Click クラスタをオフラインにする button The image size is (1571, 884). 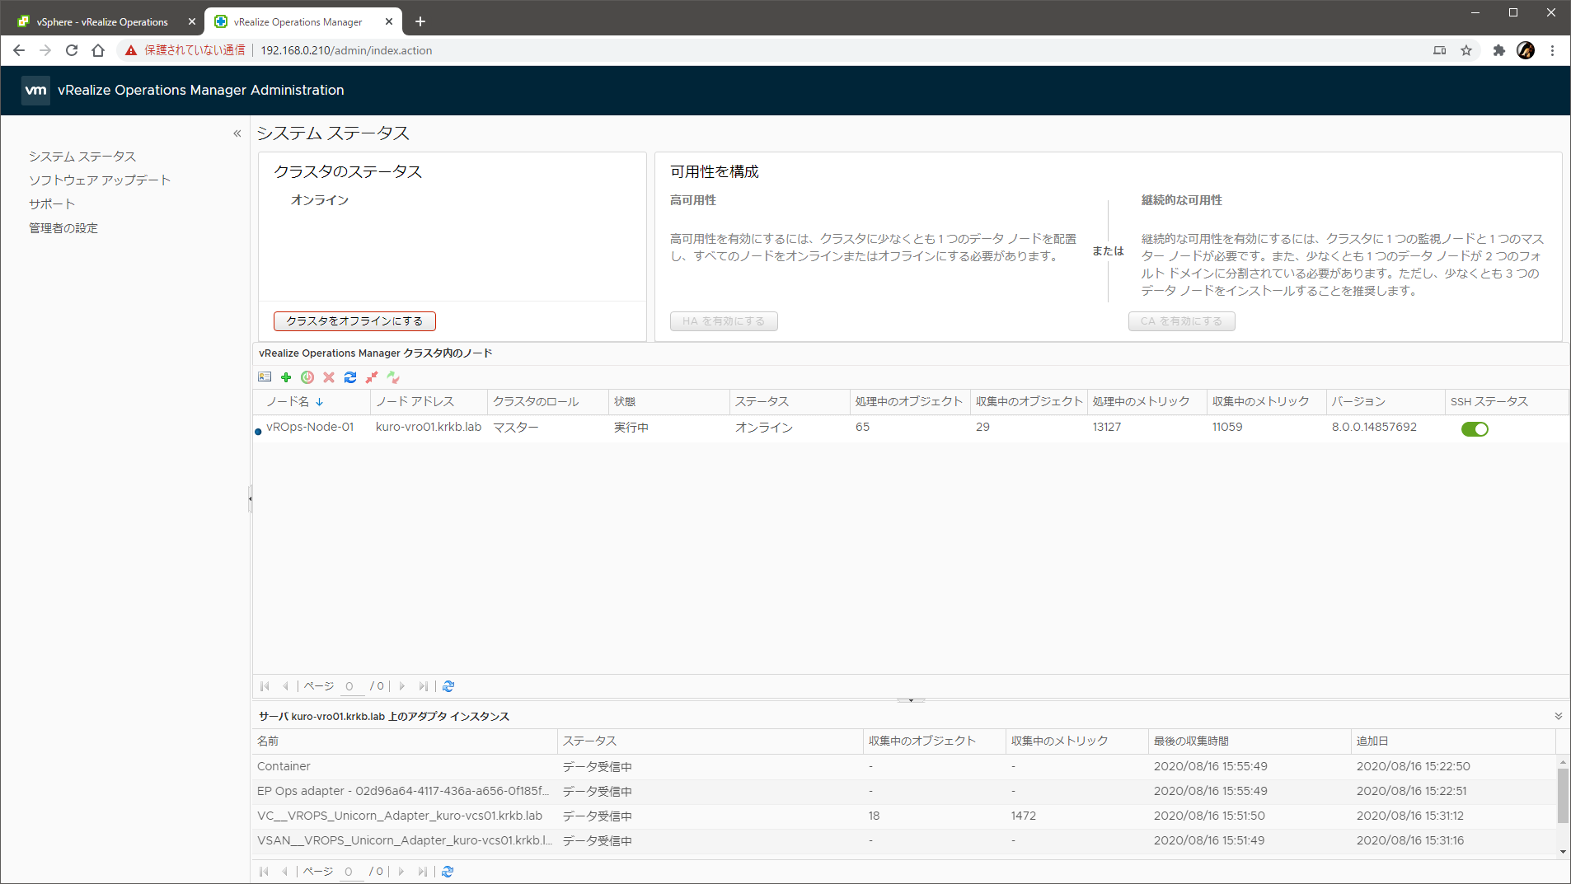tap(354, 321)
